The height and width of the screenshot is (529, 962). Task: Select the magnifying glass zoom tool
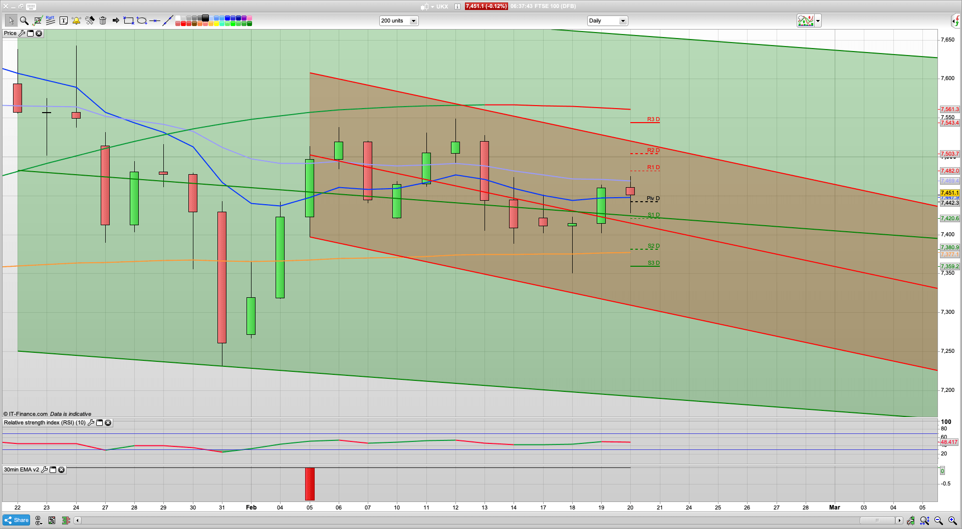(24, 21)
